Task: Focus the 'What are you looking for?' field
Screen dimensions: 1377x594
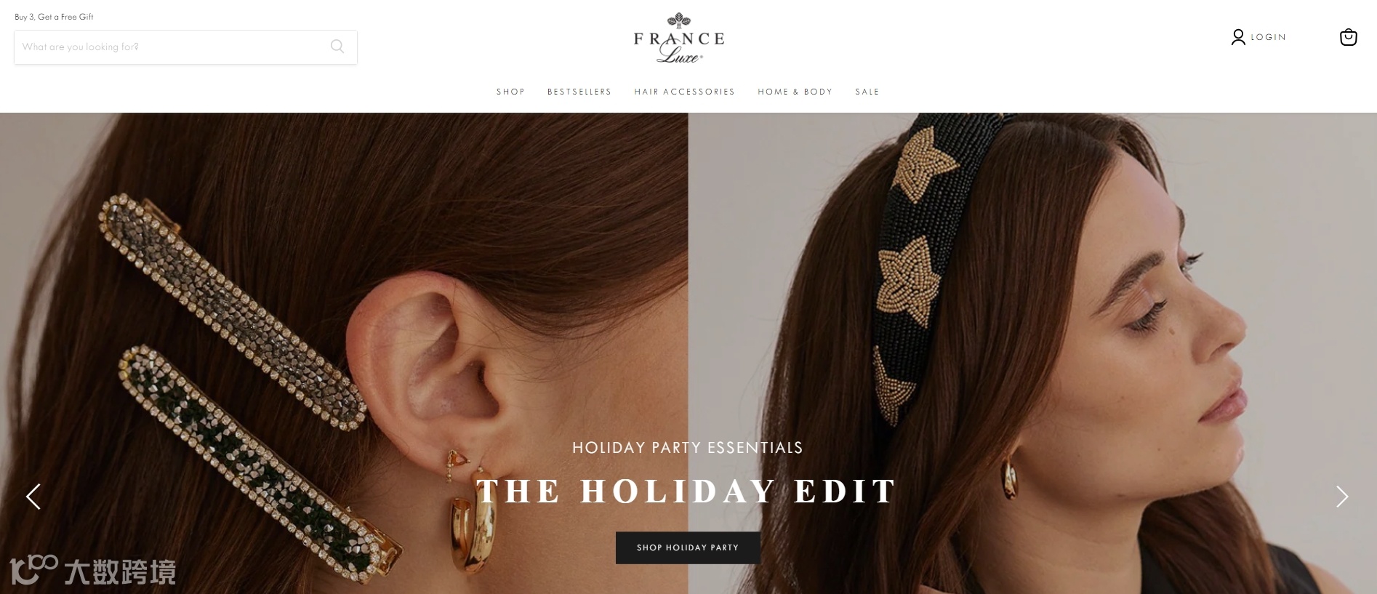Action: click(171, 47)
